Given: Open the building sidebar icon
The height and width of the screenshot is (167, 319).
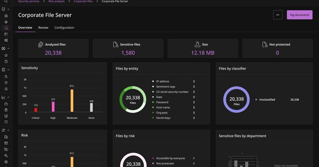Looking at the screenshot, I should 6,137.
